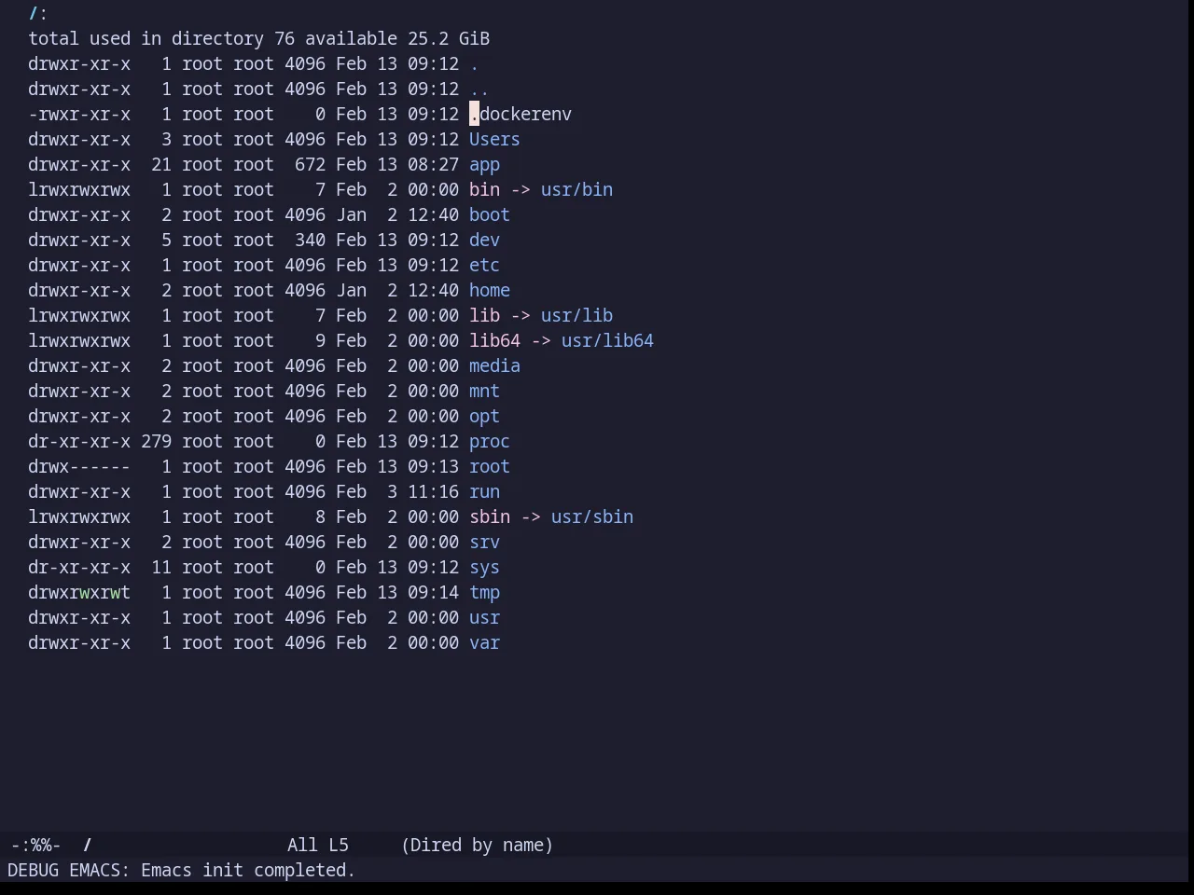1194x895 pixels.
Task: Click the '-:%%-' status in mode line
Action: coord(35,845)
